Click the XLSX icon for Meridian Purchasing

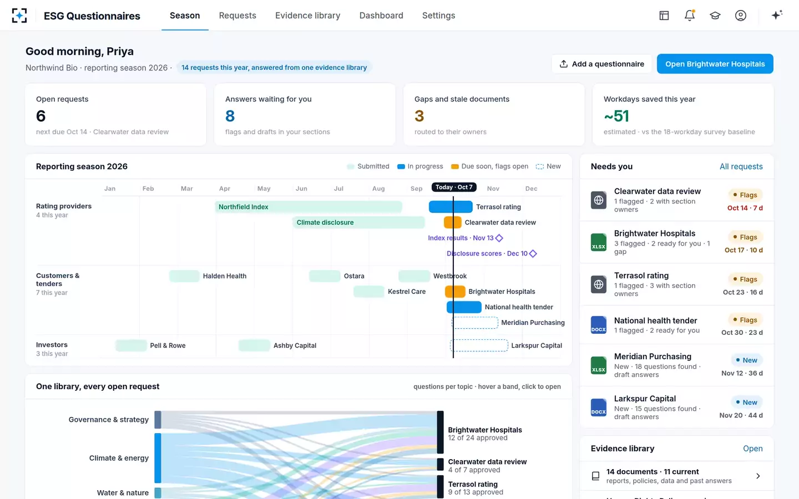tap(599, 365)
